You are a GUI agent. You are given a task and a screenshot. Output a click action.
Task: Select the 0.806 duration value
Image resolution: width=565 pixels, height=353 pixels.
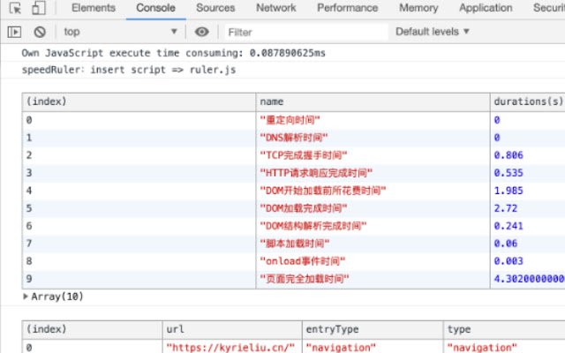[508, 155]
